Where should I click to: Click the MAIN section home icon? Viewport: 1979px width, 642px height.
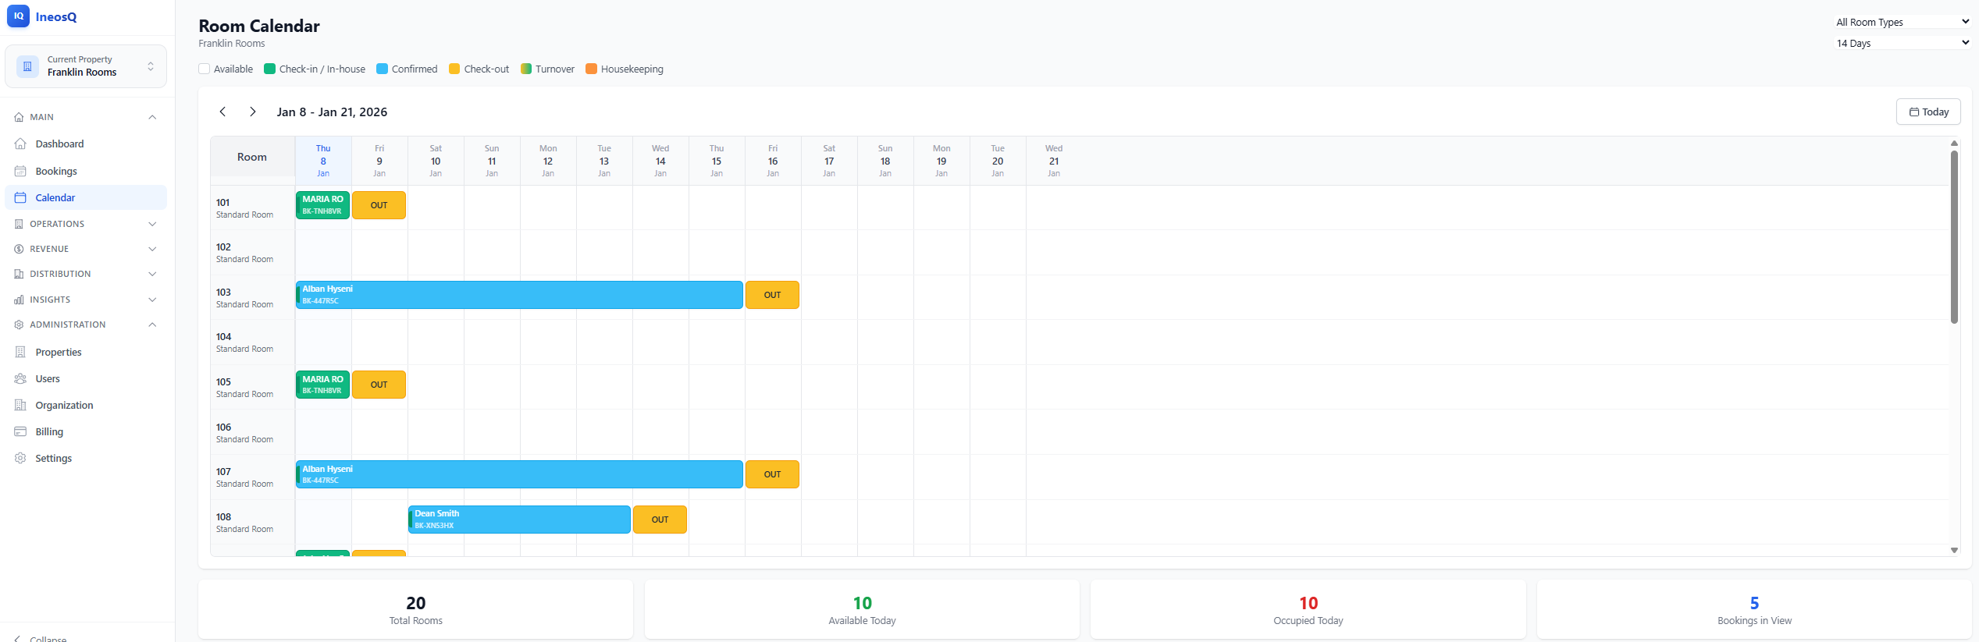point(20,117)
